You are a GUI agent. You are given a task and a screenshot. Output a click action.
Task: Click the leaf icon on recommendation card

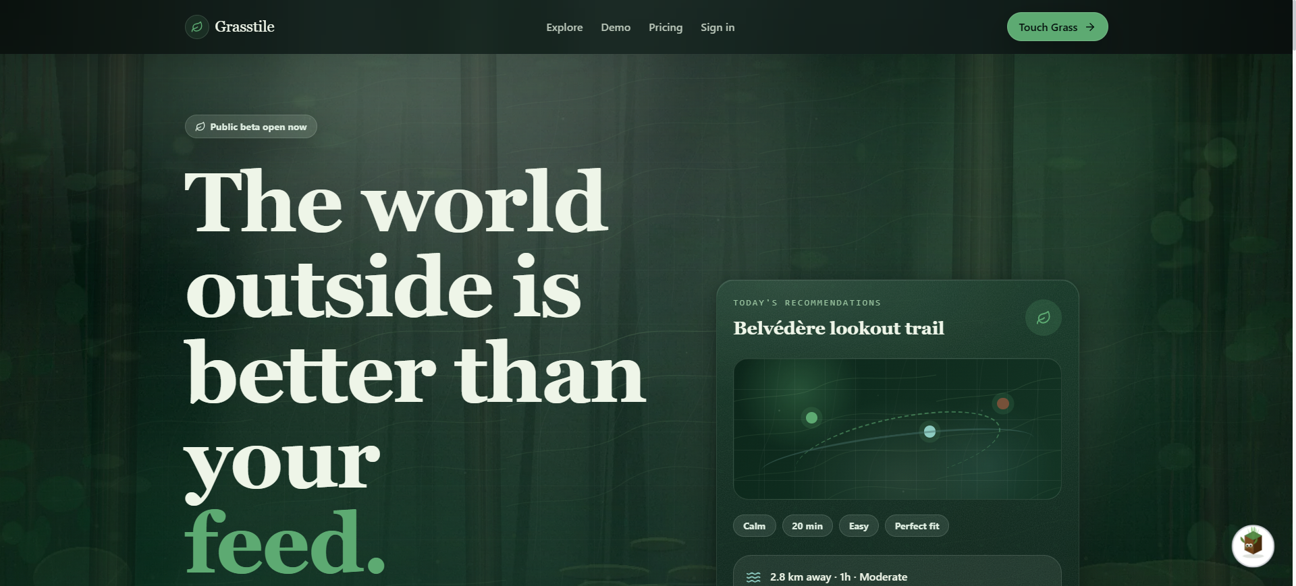1043,318
